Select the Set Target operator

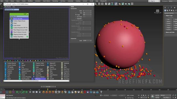point(38,73)
